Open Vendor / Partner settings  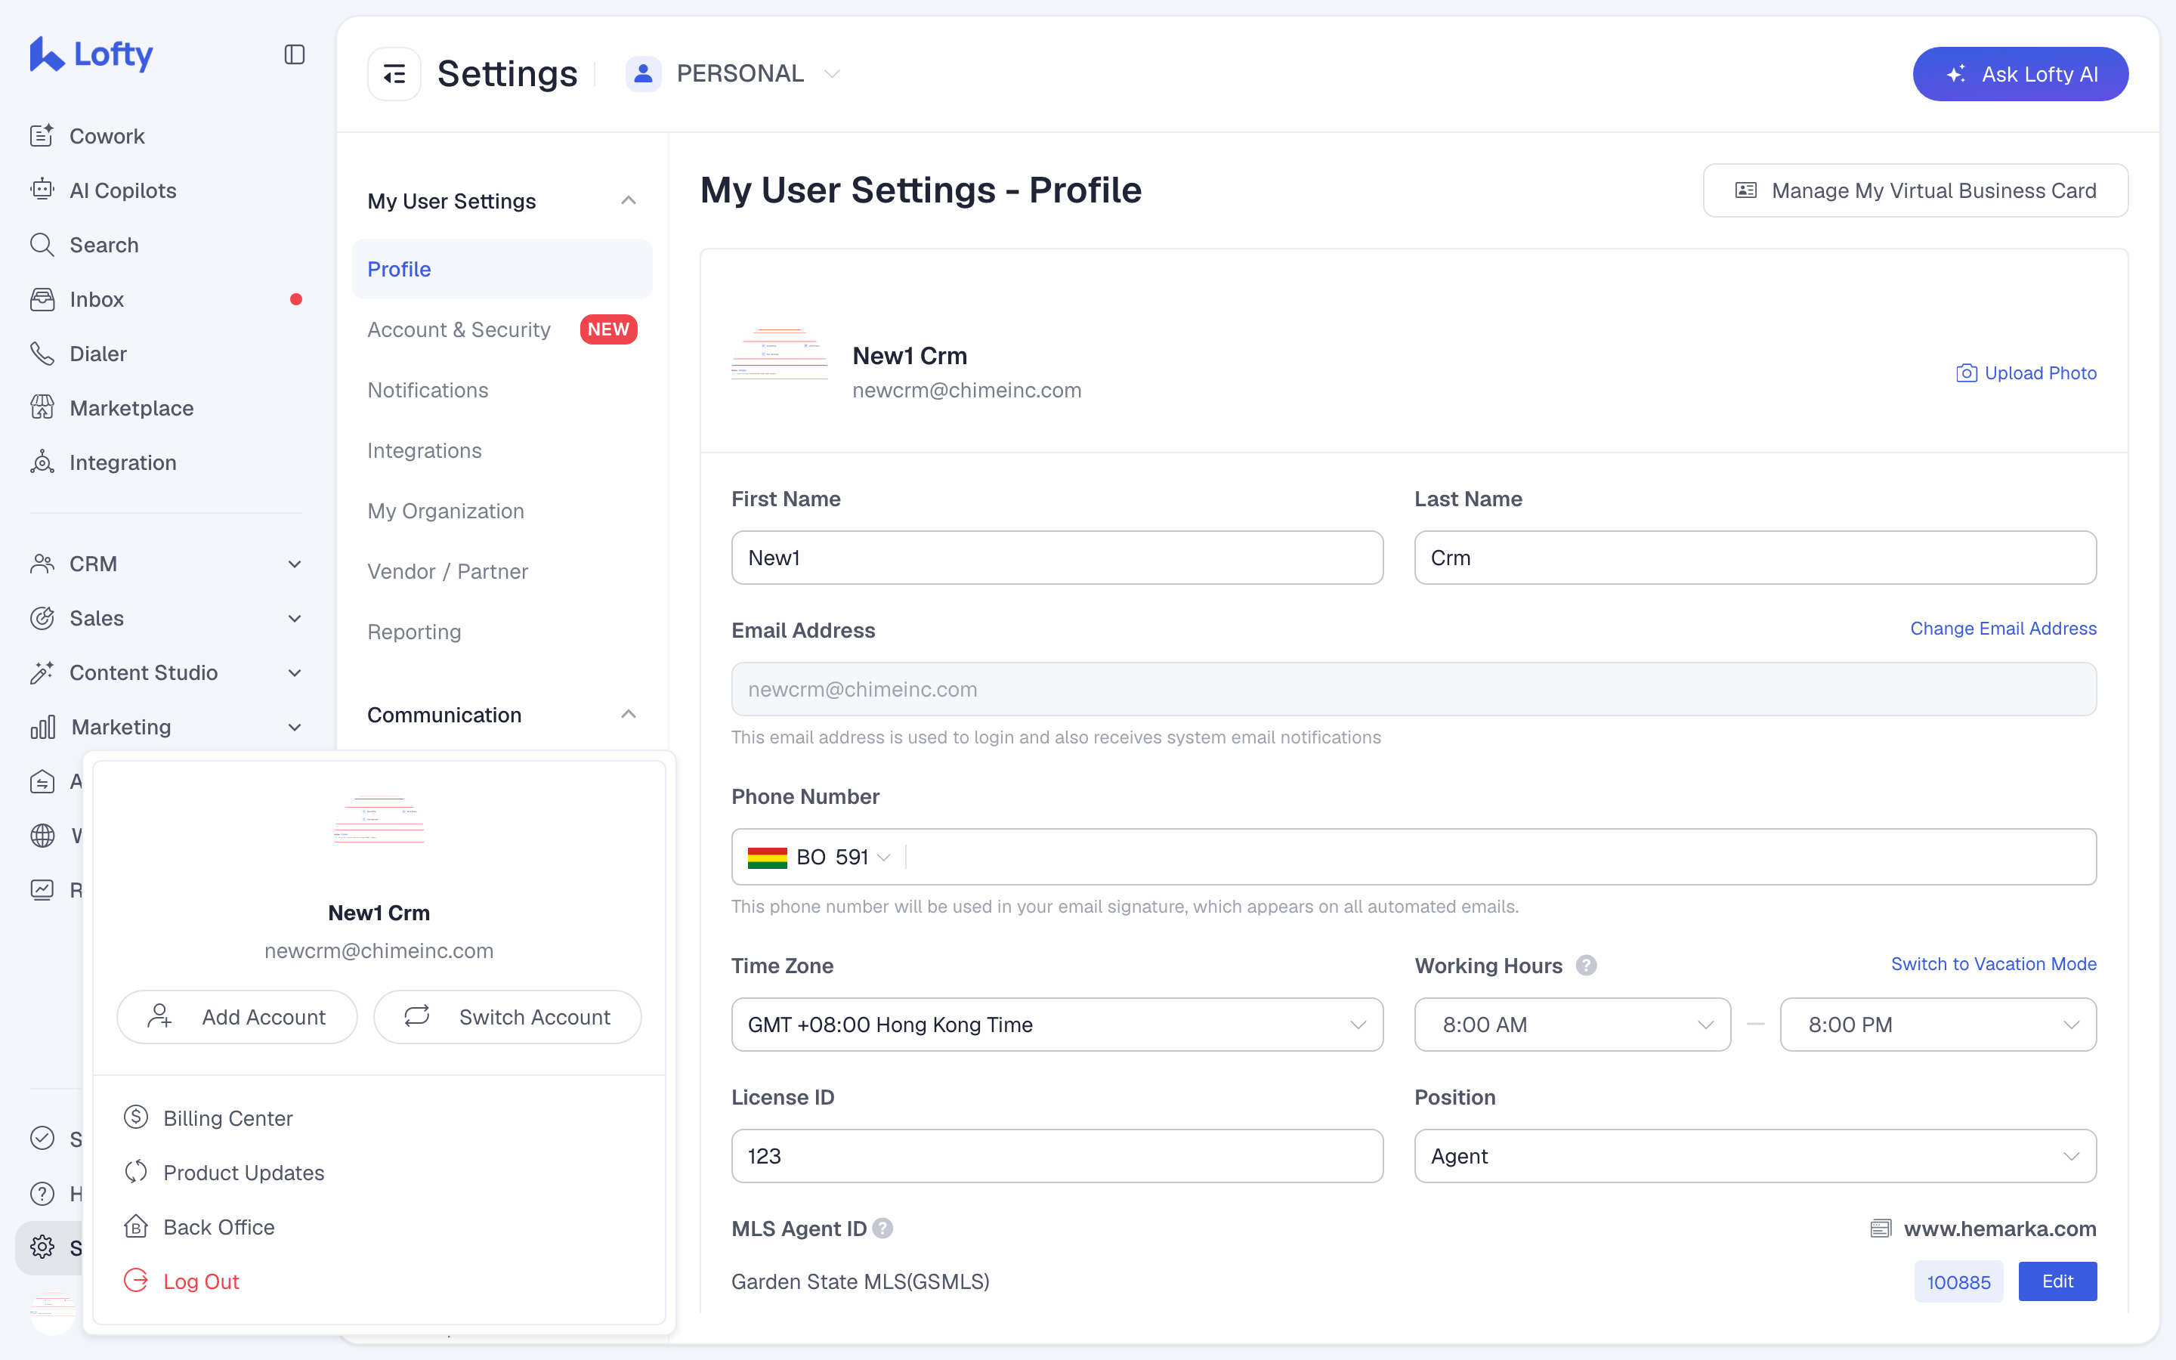point(502,571)
